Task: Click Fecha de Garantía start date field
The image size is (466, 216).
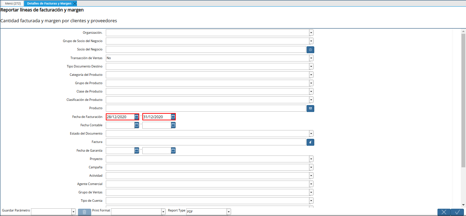Action: 120,151
